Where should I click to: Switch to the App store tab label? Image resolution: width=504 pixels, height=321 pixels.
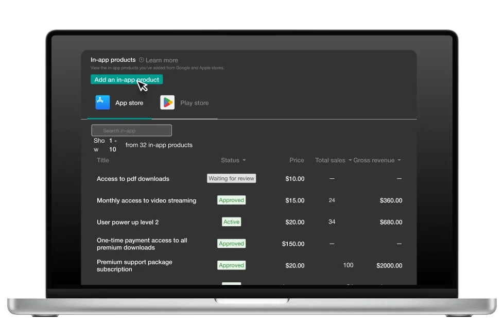(129, 103)
